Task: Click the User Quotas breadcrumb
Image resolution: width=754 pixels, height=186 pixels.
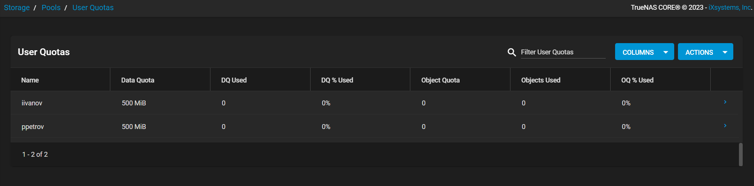Action: (x=93, y=7)
